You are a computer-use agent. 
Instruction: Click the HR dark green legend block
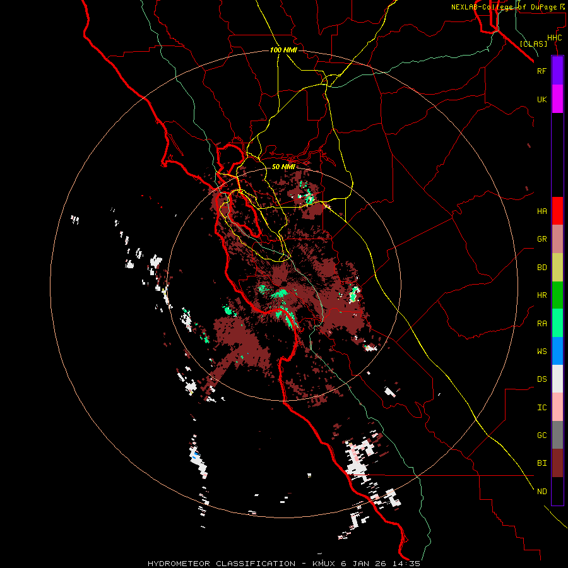557,295
